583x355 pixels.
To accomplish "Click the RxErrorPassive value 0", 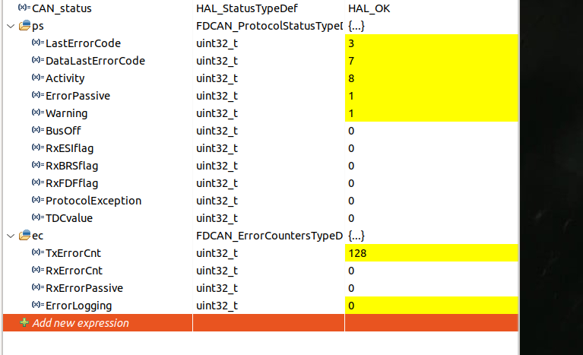I will 431,288.
